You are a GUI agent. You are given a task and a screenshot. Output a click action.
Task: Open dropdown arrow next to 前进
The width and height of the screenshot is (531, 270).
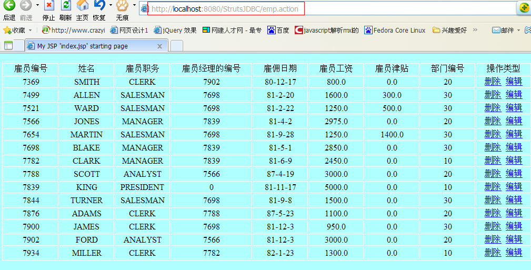click(x=37, y=5)
